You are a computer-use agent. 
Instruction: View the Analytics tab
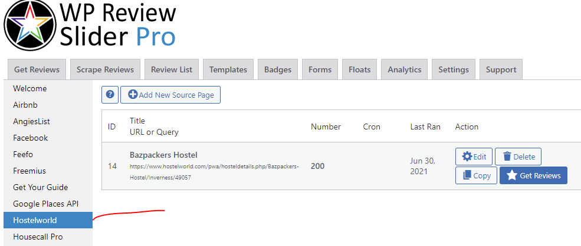pos(404,69)
